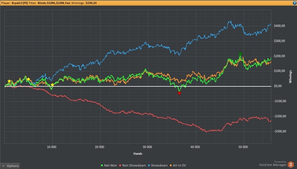Click the Powered by Hold'em Manager text
This screenshot has width=297, height=169.
[x=273, y=164]
